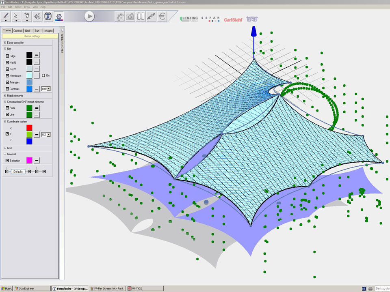The width and height of the screenshot is (390, 292).
Task: Toggle the Triangles checkbox
Action: 7,82
